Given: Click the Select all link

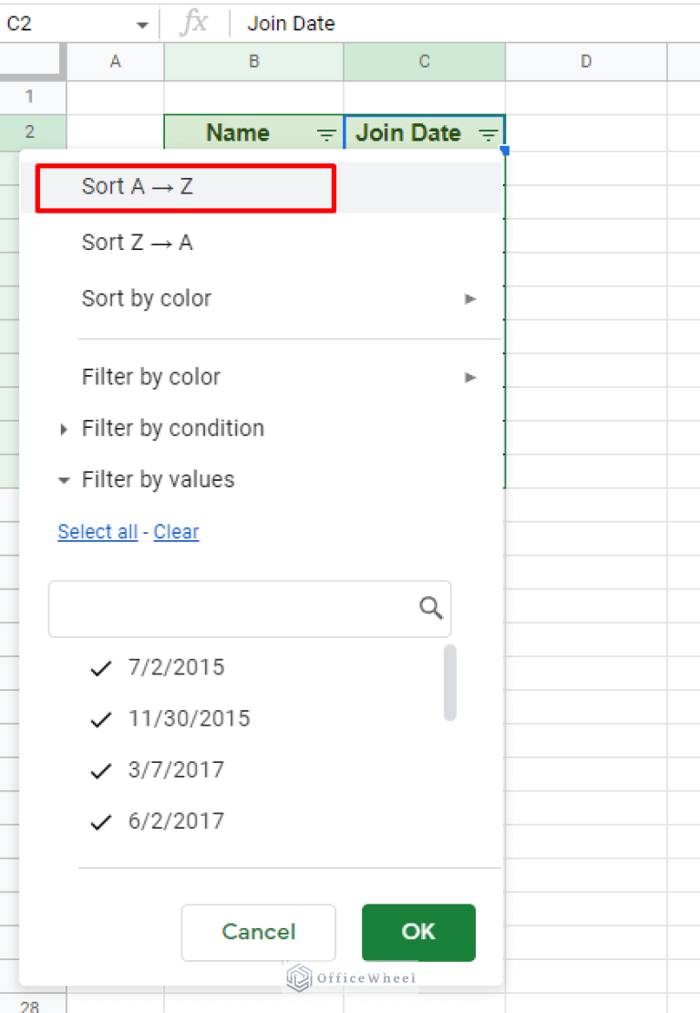Looking at the screenshot, I should point(98,532).
